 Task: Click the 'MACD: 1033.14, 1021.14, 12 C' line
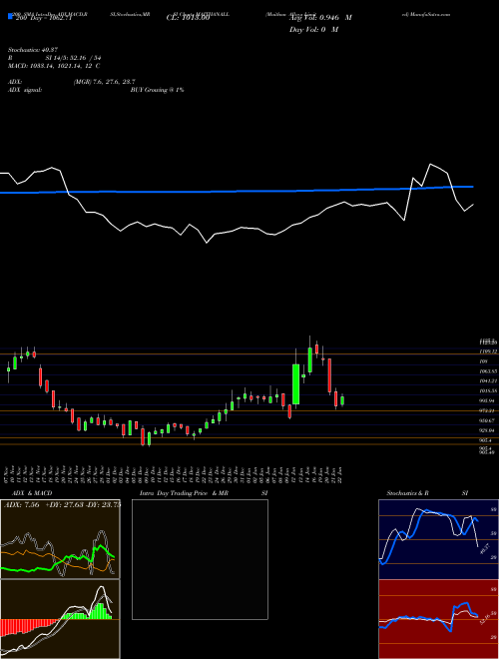coord(54,66)
